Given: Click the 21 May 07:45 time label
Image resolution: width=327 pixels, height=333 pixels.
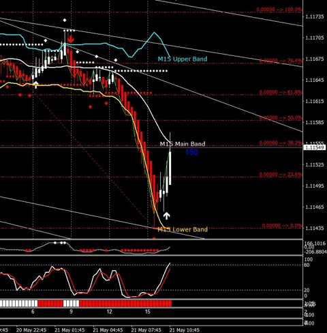Looking at the screenshot, I should (146, 330).
